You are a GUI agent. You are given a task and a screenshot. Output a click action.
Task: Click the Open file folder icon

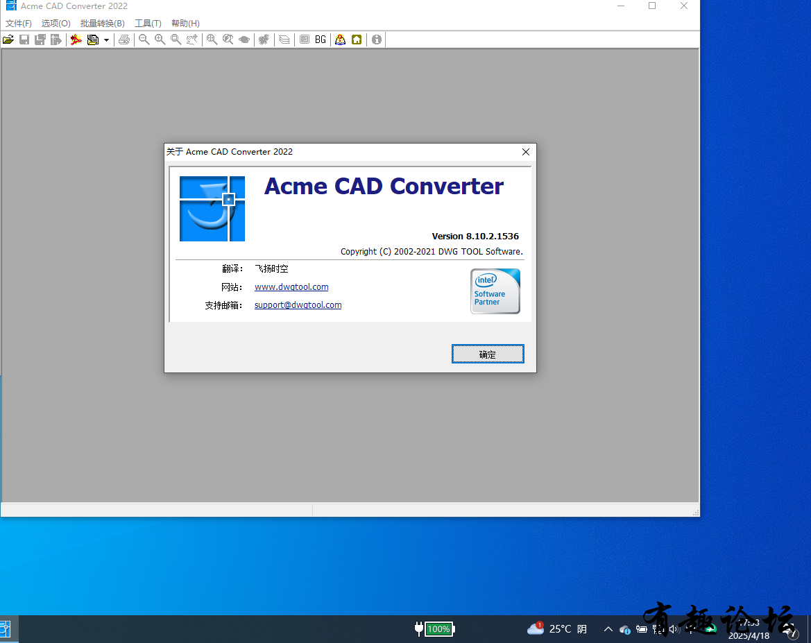coord(8,40)
